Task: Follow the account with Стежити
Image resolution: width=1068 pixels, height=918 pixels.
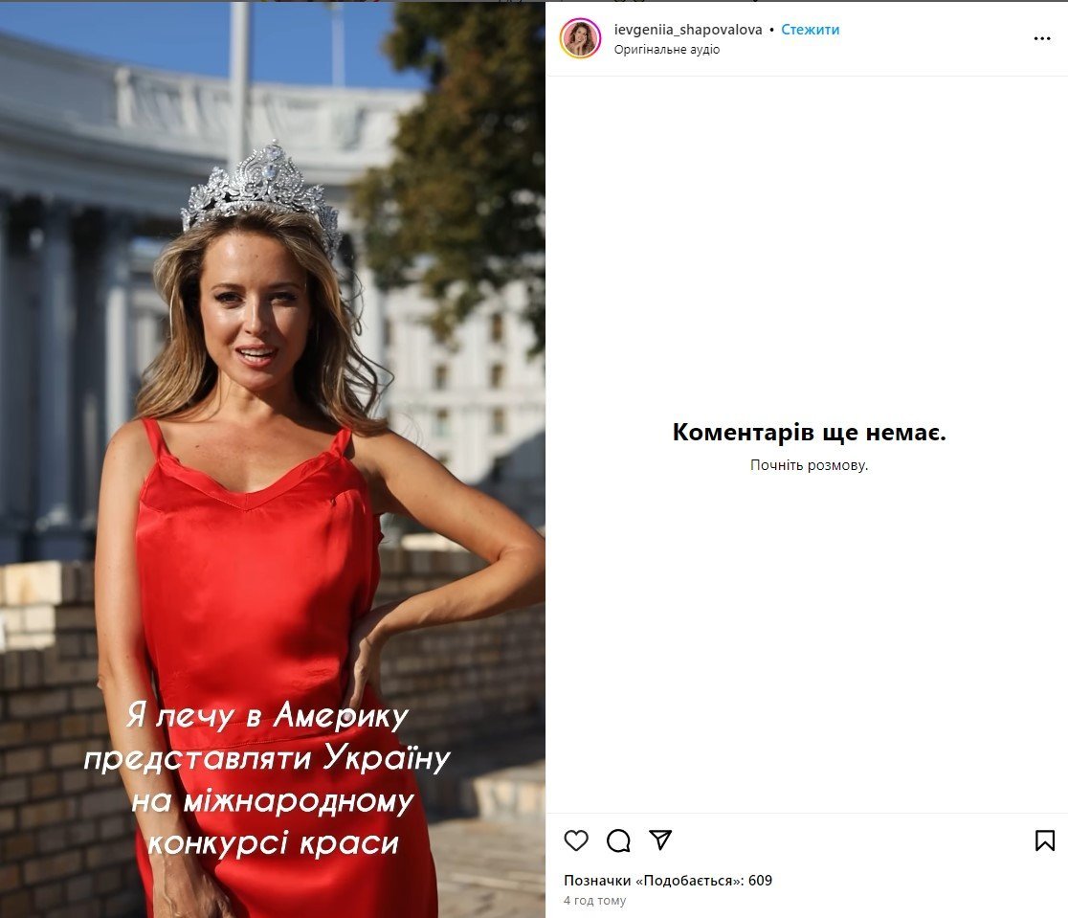Action: click(x=810, y=30)
